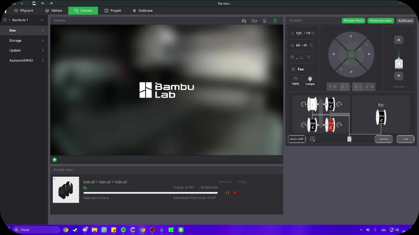Screen dimensions: 419x235
Task: Switch to Náhled tab
Action: coord(54,11)
